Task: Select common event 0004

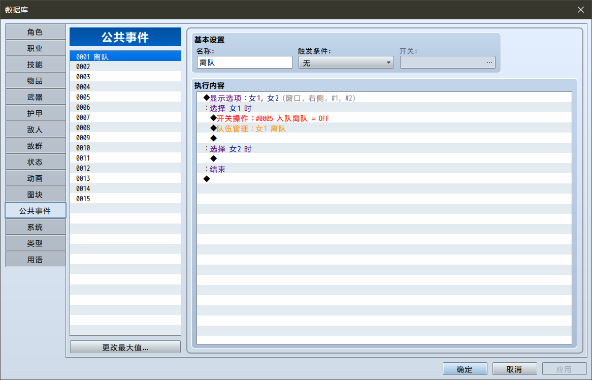Action: pyautogui.click(x=125, y=87)
